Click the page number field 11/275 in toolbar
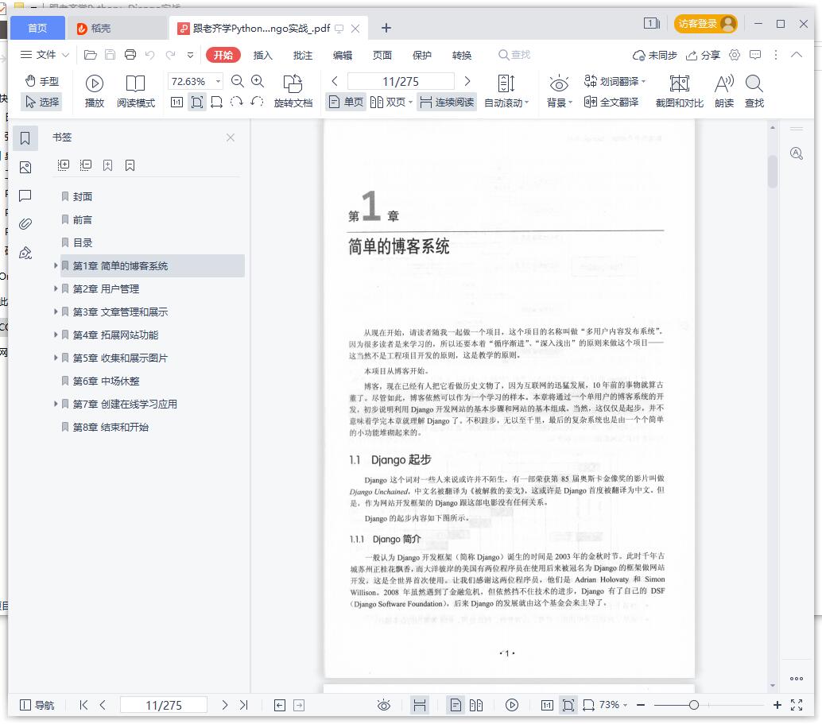The image size is (822, 724). [401, 81]
